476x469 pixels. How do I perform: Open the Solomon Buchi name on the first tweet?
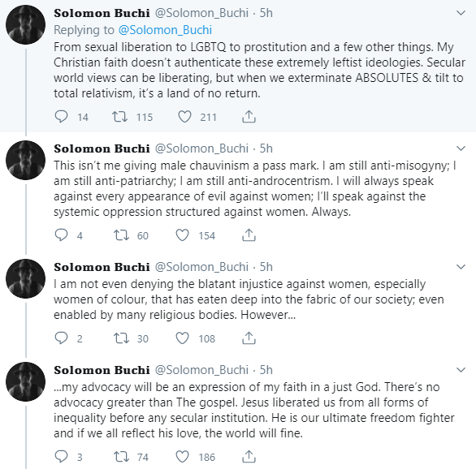click(102, 13)
